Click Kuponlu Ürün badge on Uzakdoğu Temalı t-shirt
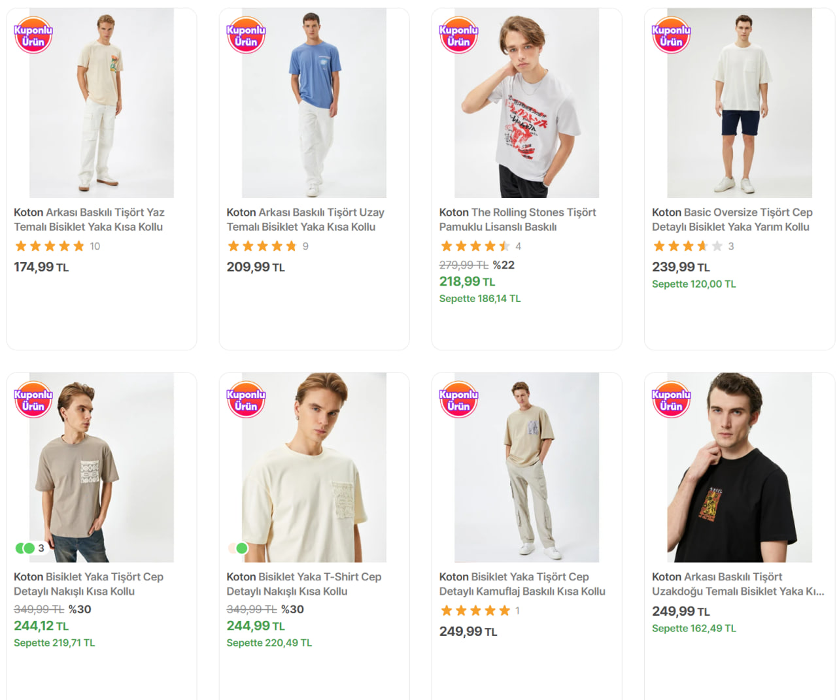The width and height of the screenshot is (837, 700). click(671, 399)
